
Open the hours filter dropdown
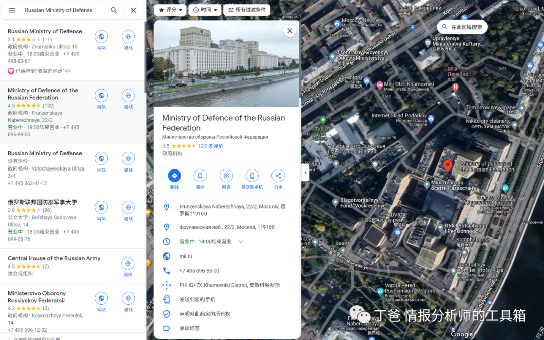(205, 10)
